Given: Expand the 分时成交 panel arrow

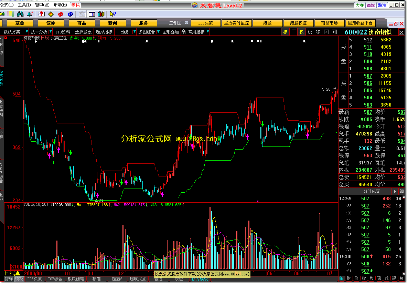Looking at the screenshot, I should (395, 191).
